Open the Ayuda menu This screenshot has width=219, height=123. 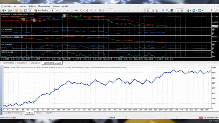[65, 6]
